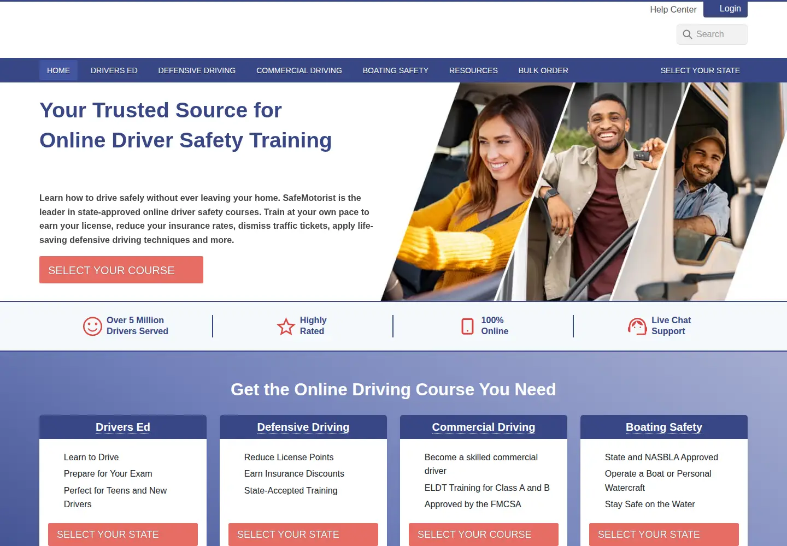Open the Drivers Ed card heading link

coord(123,427)
